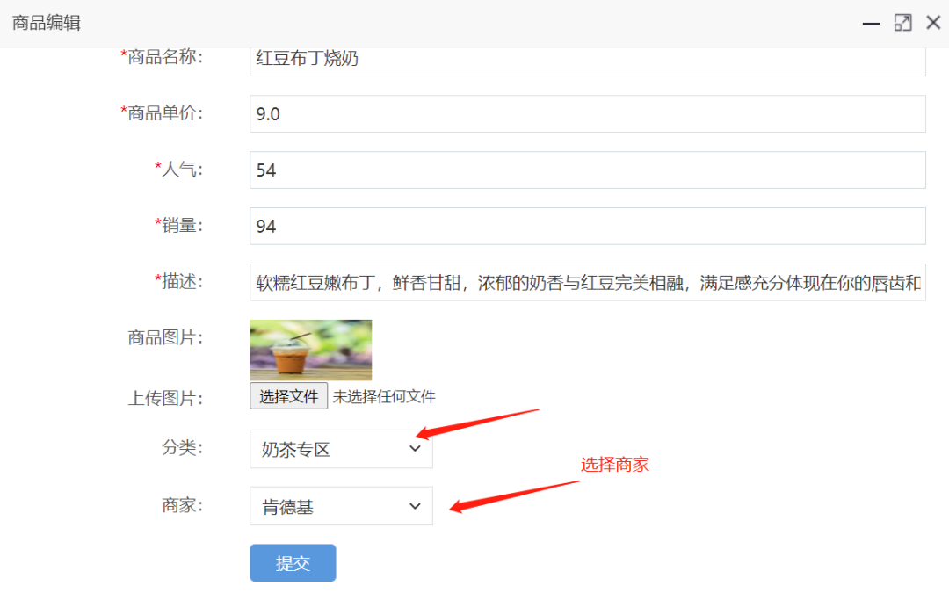This screenshot has width=949, height=593.
Task: Click the 分类 label
Action: coord(182,448)
